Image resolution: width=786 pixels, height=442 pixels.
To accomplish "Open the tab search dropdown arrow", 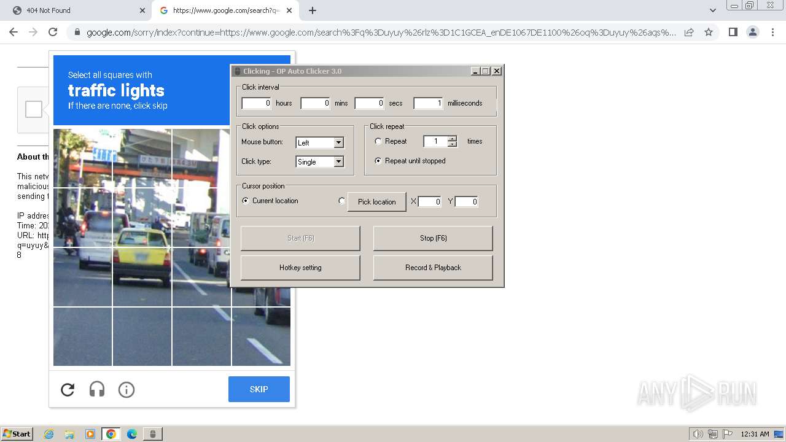I will [x=712, y=10].
